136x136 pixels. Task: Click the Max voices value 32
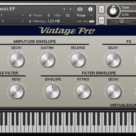(68, 15)
